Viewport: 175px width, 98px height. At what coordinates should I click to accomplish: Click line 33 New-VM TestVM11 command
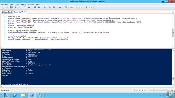tap(74, 22)
